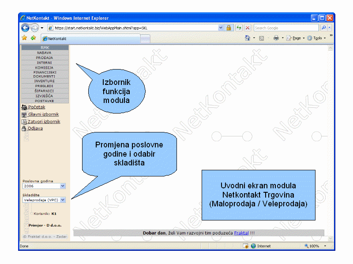Click the © Fraktal d.o.o. - Zadar footer
Screen dimensions: 353x264
click(45, 237)
